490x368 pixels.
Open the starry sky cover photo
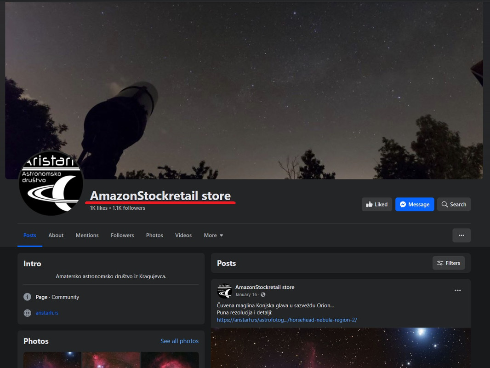(244, 91)
